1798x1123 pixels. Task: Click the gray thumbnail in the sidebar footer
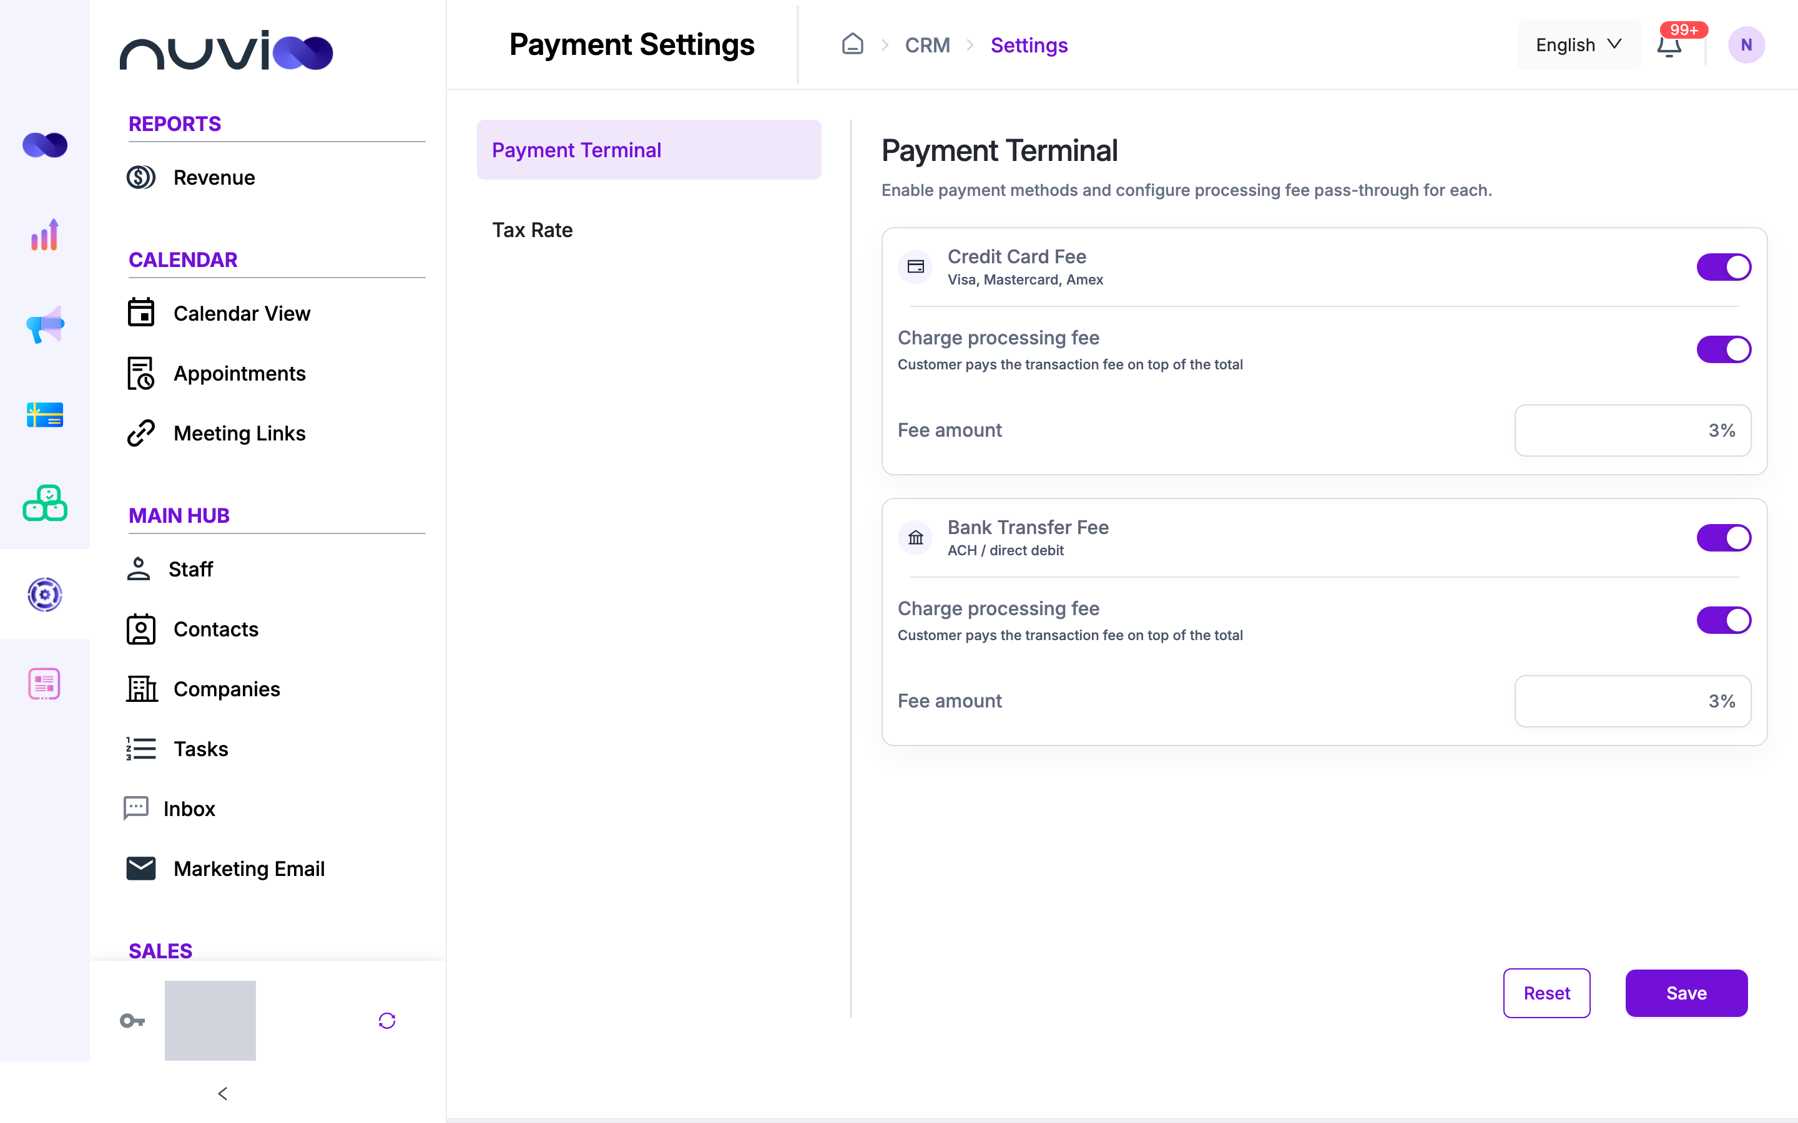tap(210, 1021)
